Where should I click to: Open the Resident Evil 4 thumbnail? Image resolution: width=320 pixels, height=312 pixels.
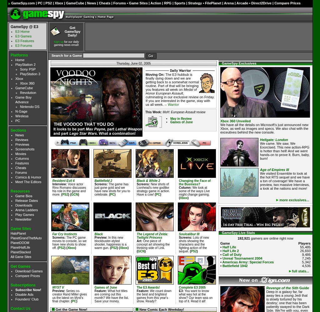tap(70, 163)
